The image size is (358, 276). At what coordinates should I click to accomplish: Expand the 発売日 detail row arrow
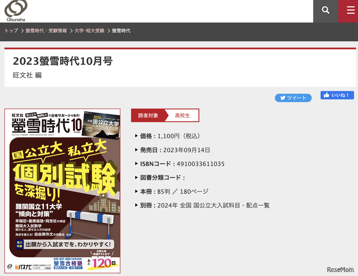136,150
